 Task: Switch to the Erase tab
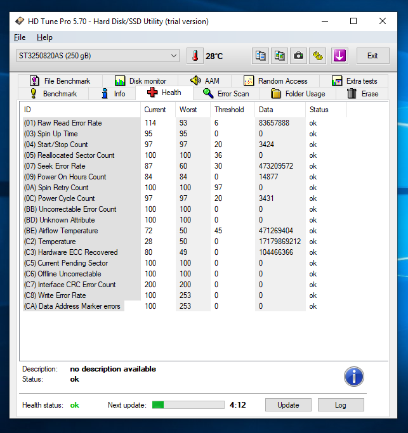point(362,94)
